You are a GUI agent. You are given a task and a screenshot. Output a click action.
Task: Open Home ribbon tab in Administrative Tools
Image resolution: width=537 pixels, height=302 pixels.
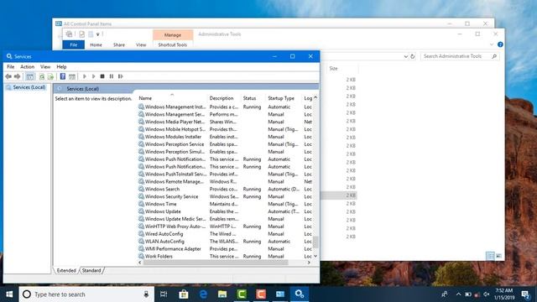tap(96, 44)
